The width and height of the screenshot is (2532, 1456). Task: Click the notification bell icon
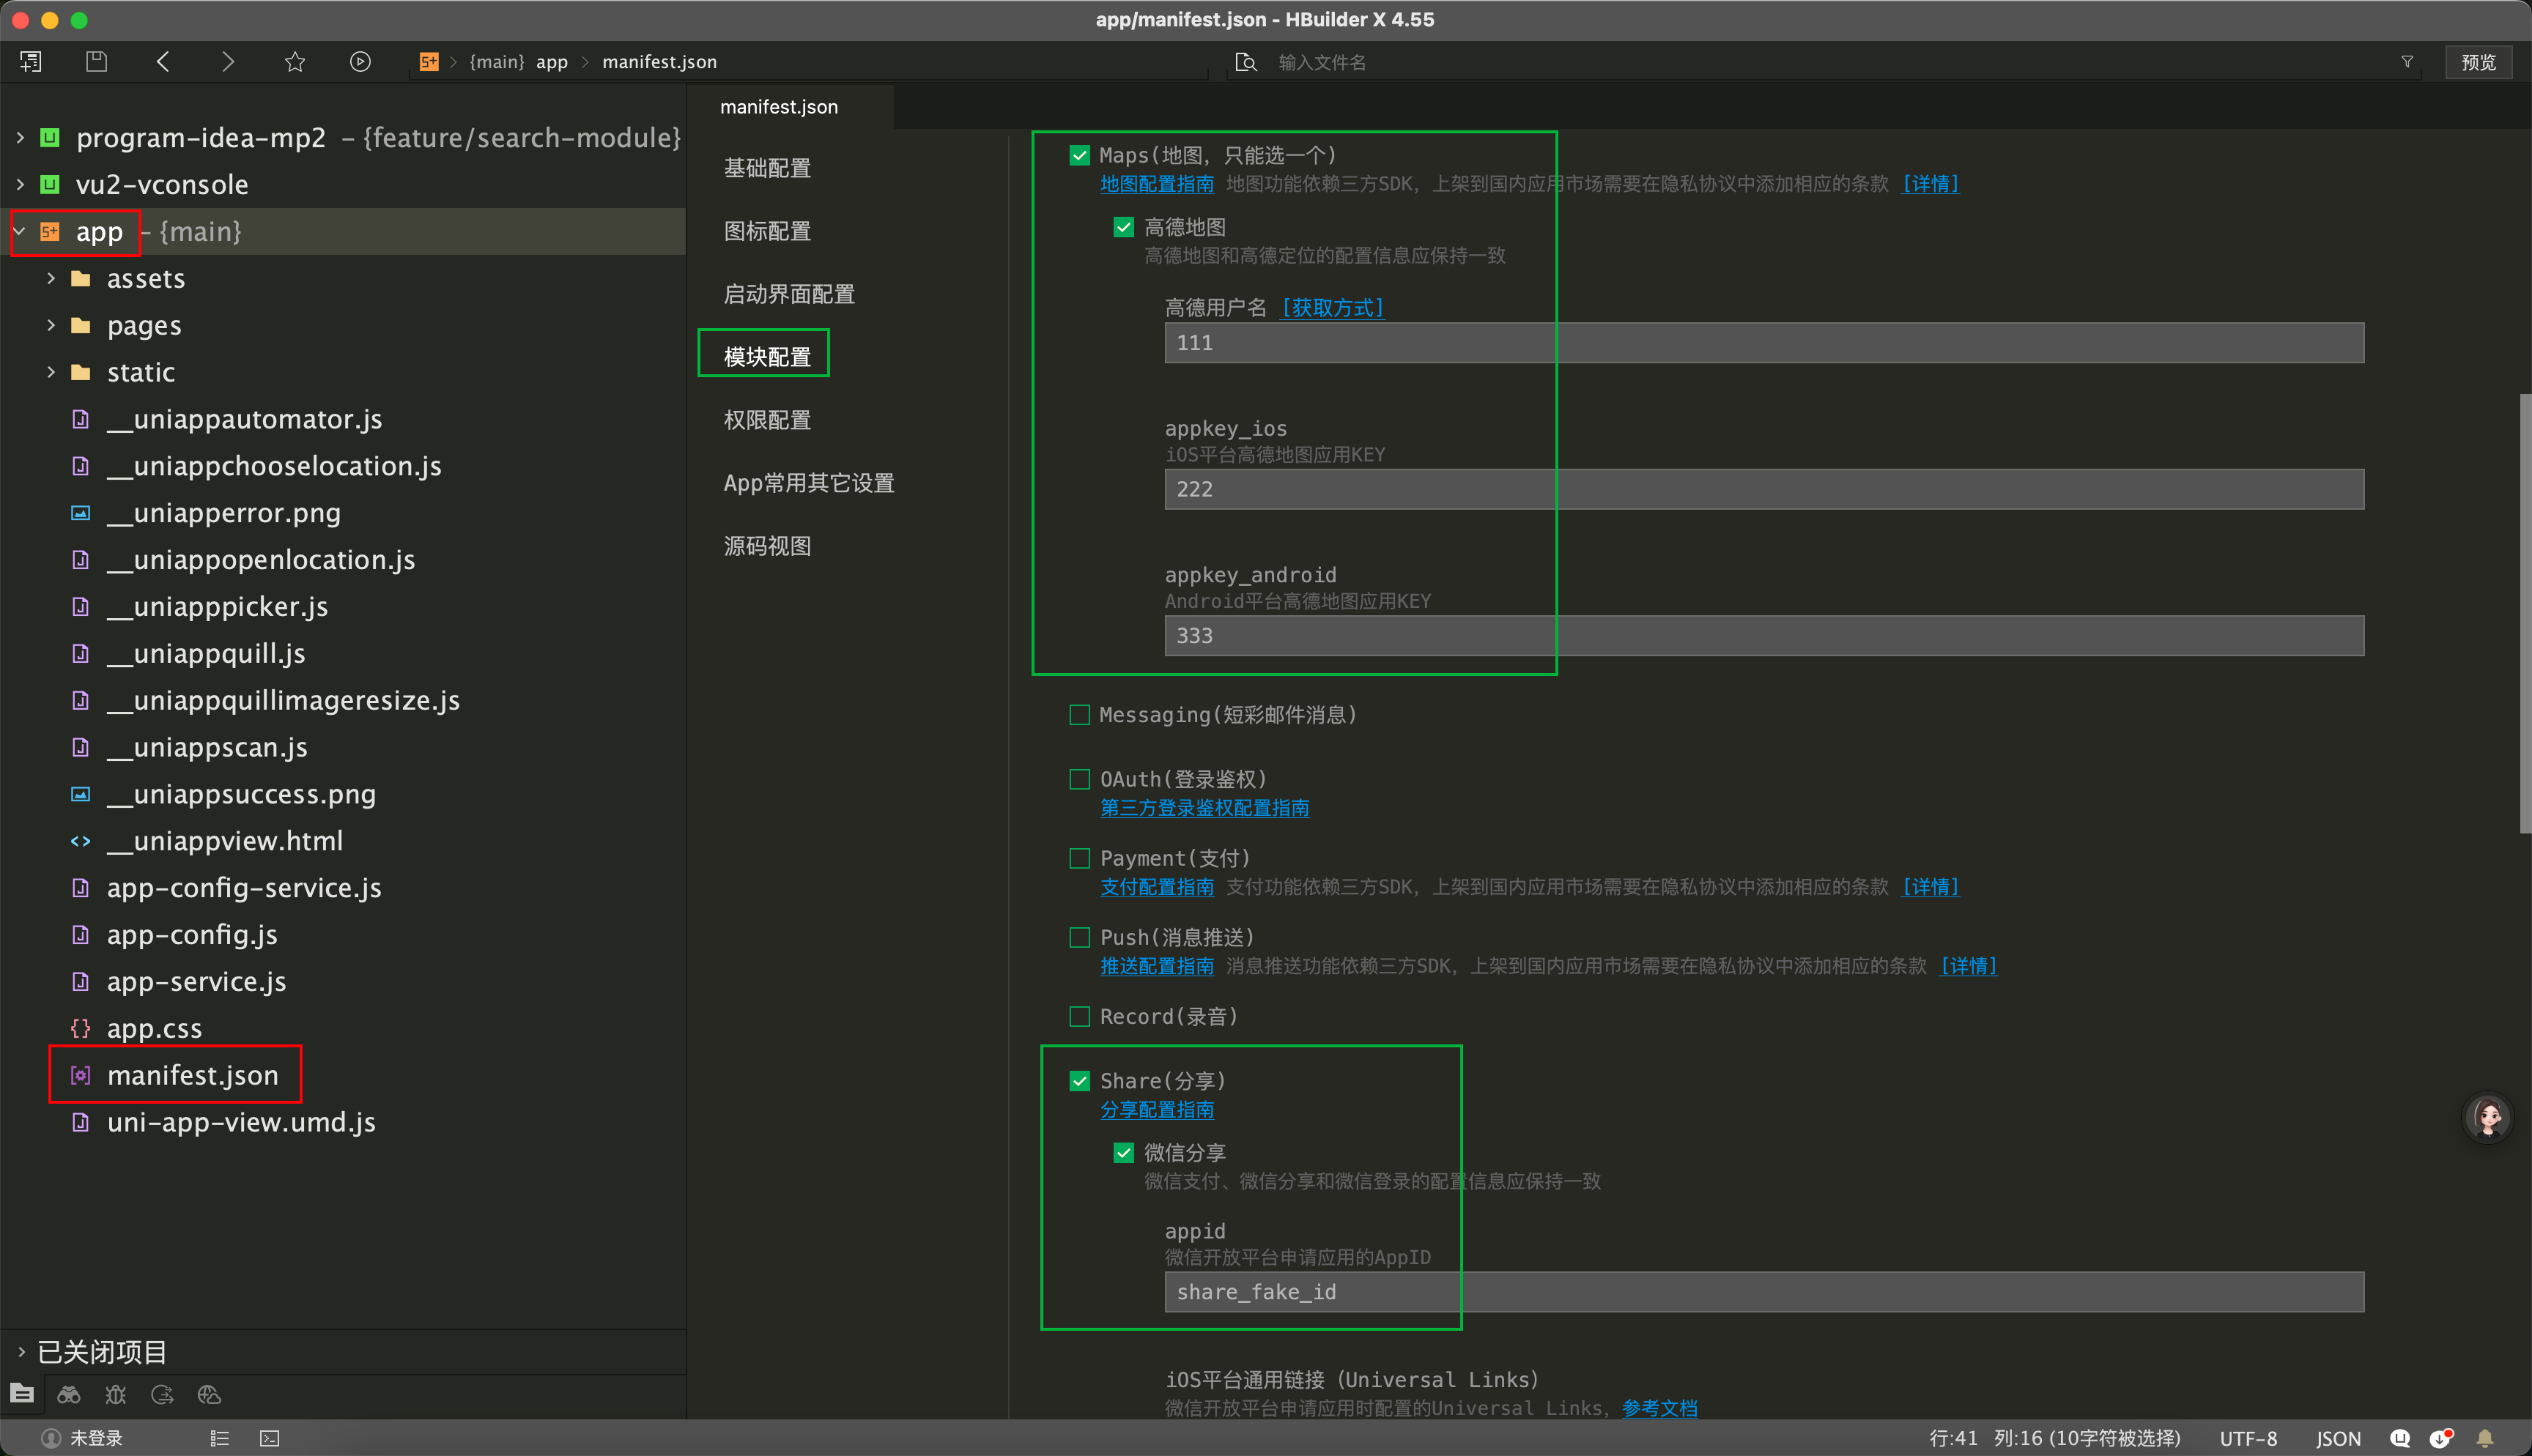point(2484,1438)
